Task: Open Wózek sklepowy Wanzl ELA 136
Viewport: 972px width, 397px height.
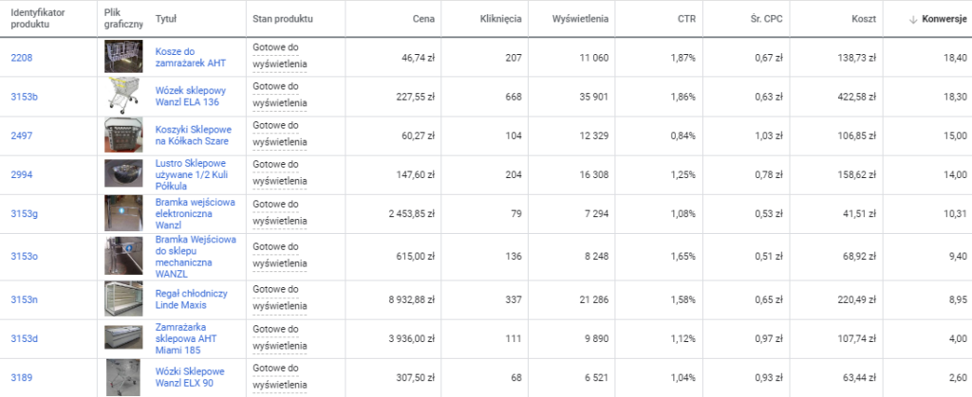Action: [x=193, y=97]
